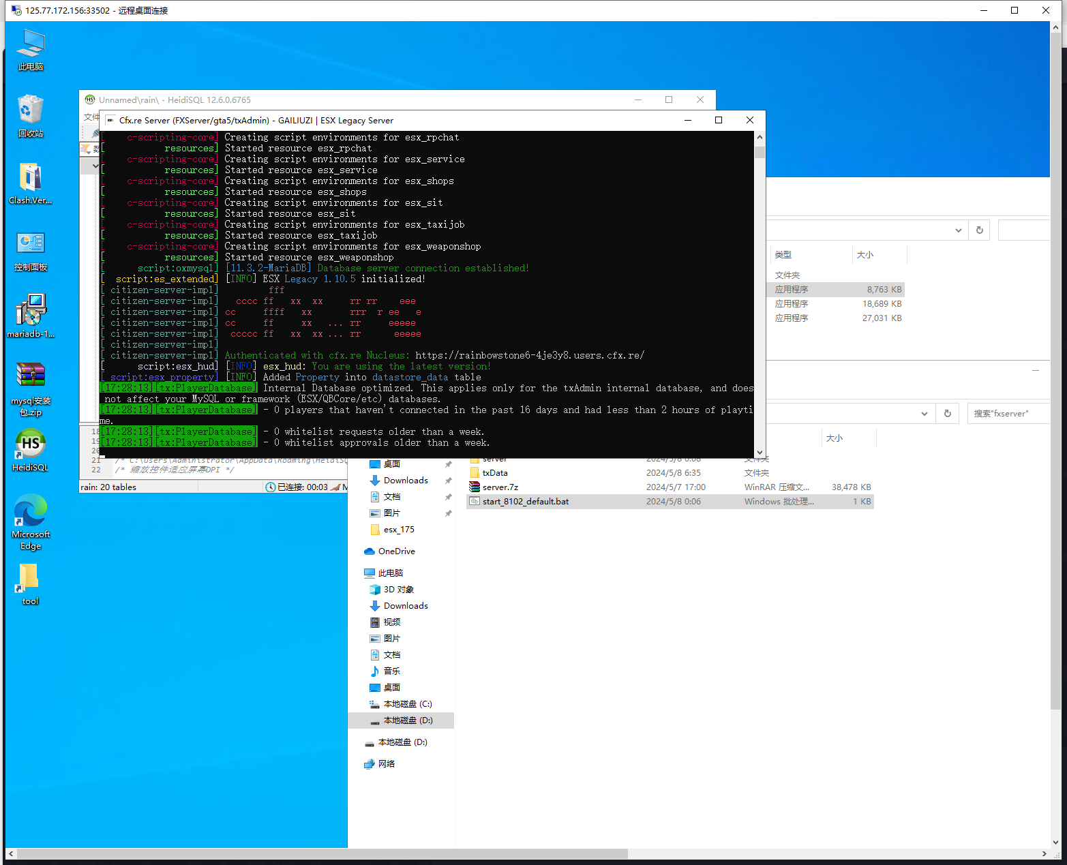Click in the 搜索"fxserver" search box
The height and width of the screenshot is (865, 1067).
pos(1009,413)
